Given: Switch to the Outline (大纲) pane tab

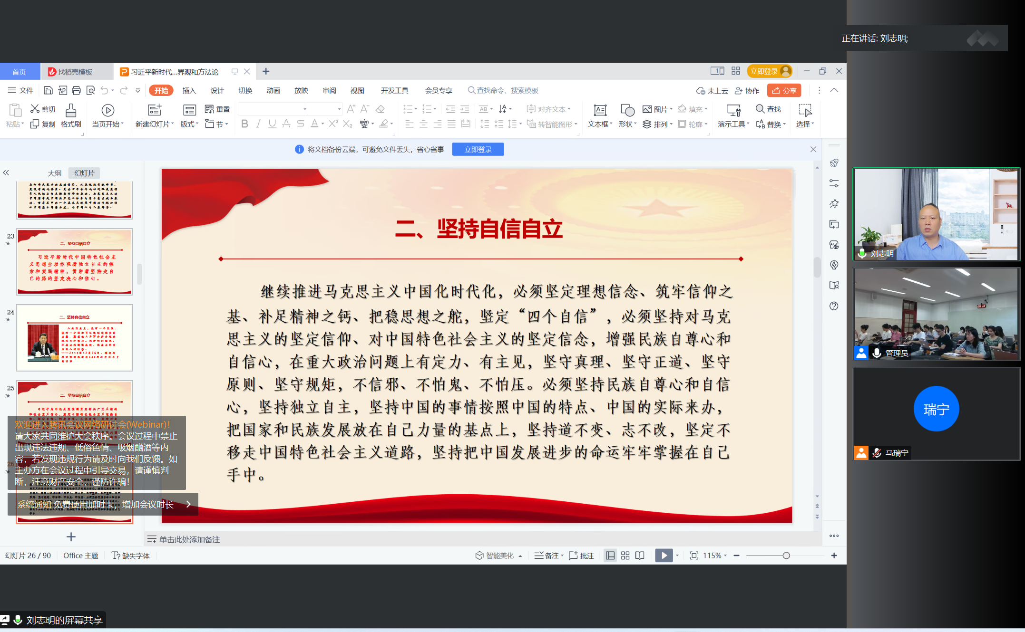Looking at the screenshot, I should click(x=54, y=173).
